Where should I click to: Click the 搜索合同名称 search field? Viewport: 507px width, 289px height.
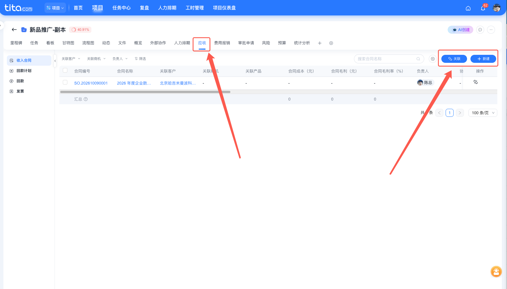pos(389,59)
